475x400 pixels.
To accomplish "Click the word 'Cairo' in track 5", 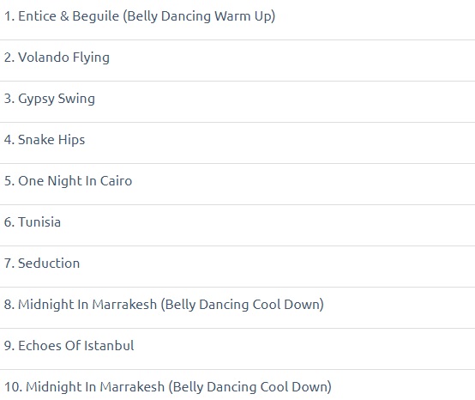I will (116, 181).
